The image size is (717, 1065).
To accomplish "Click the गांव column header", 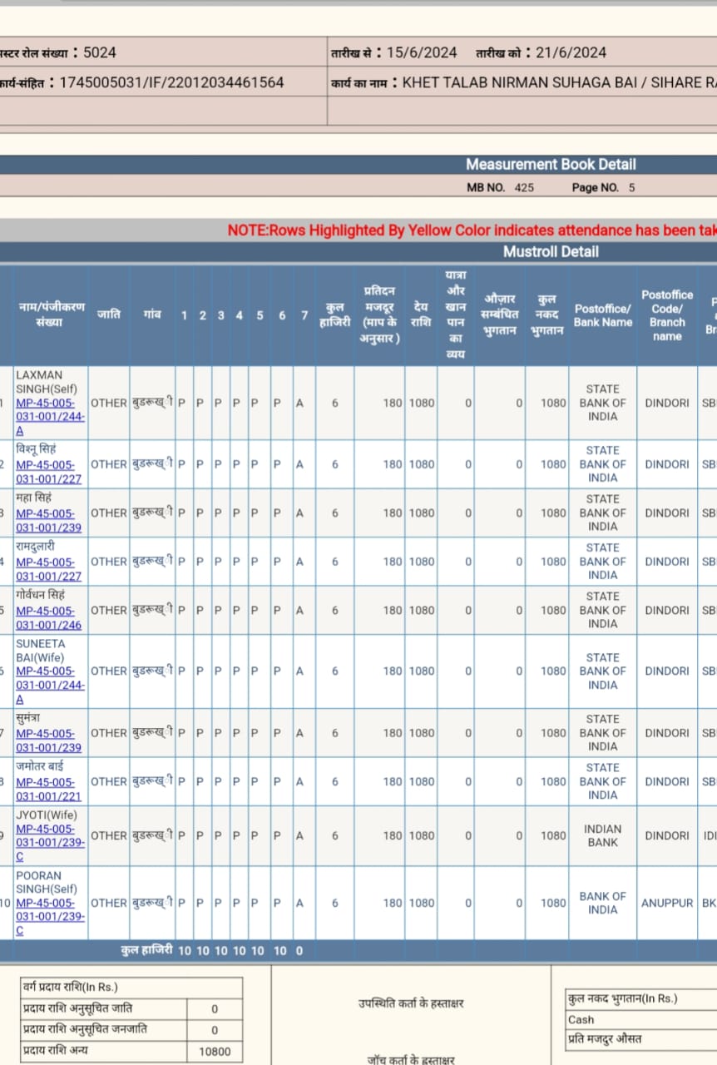I will point(151,315).
